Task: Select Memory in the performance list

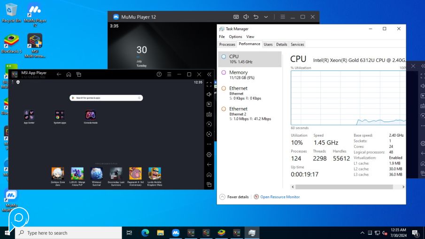Action: (238, 73)
